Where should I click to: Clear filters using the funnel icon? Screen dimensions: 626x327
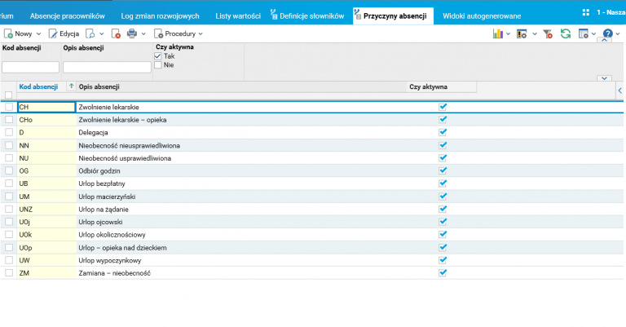click(x=548, y=34)
